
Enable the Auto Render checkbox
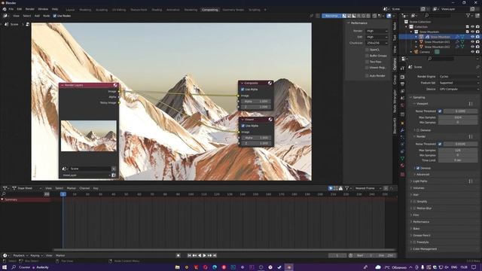[367, 75]
